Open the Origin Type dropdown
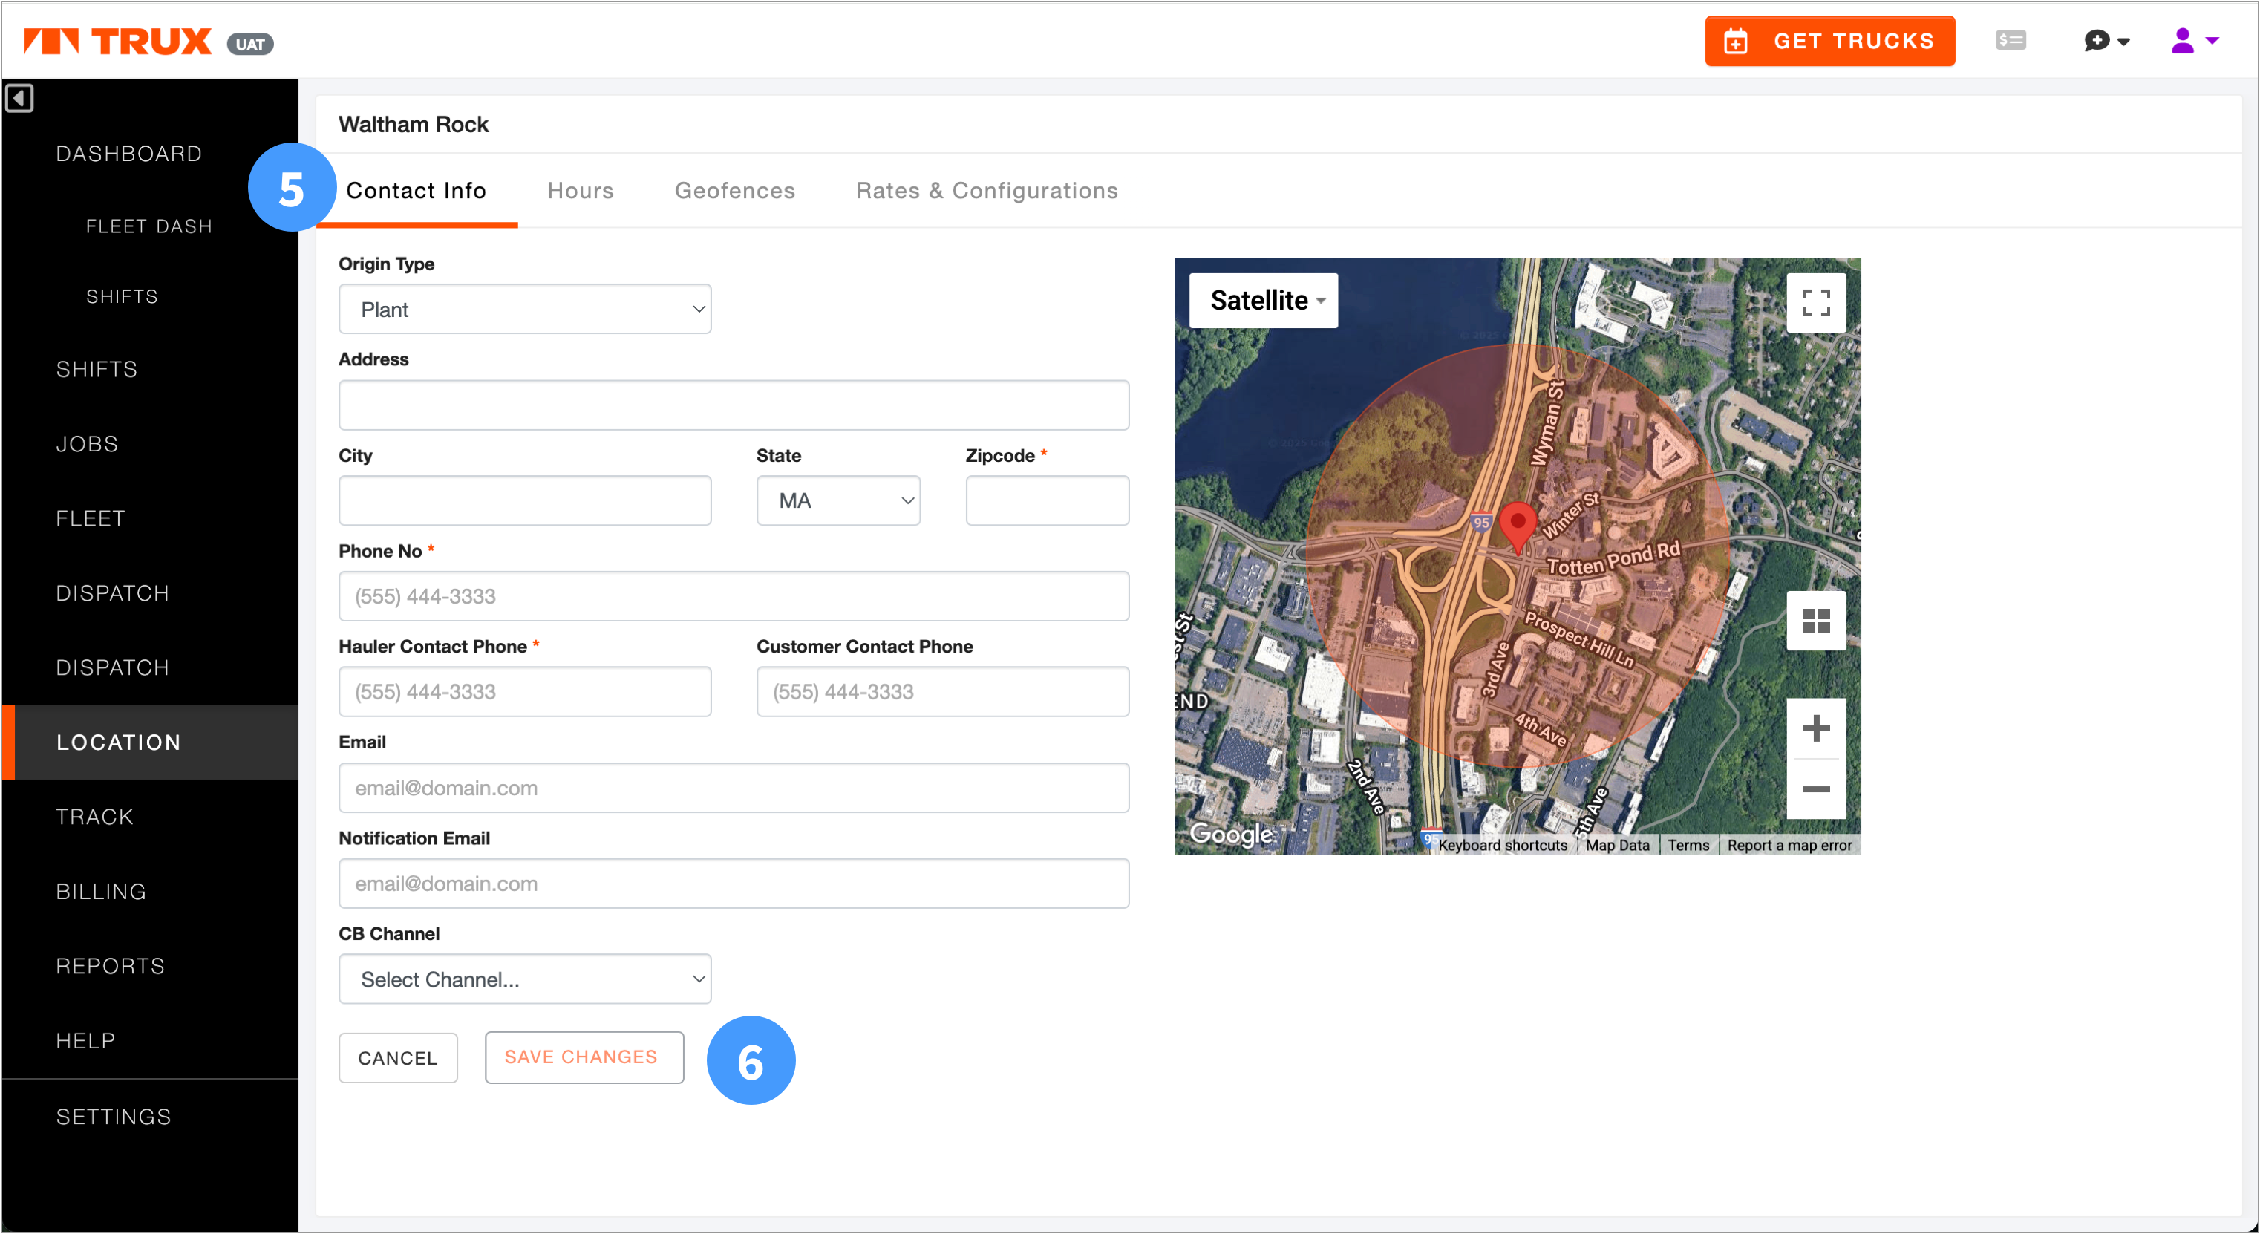 (525, 309)
